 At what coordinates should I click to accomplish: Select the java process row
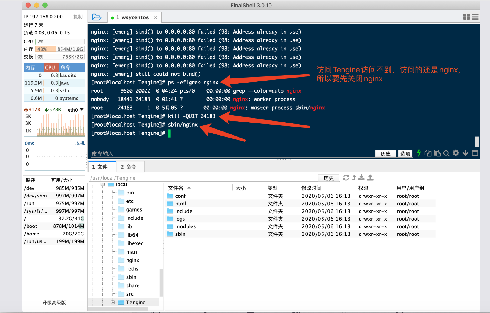pos(54,83)
